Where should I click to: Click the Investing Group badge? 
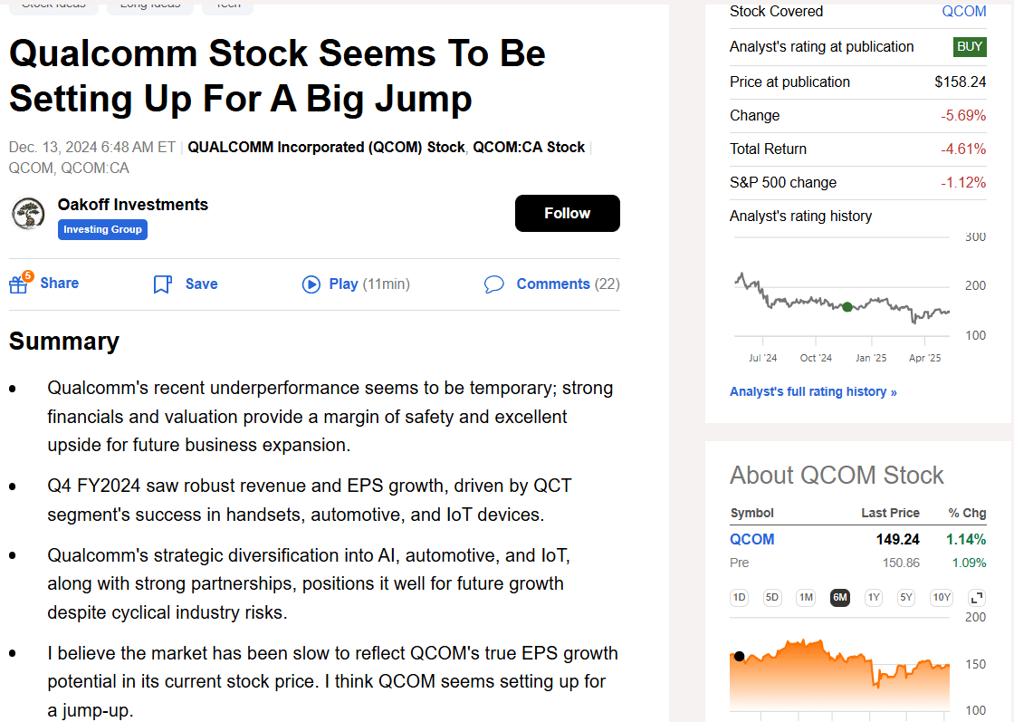pos(102,230)
